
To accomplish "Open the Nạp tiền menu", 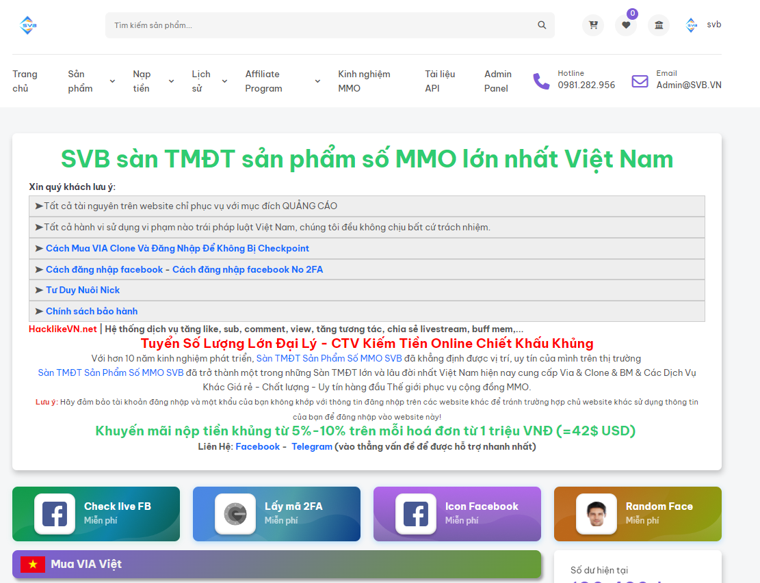I will pyautogui.click(x=142, y=81).
